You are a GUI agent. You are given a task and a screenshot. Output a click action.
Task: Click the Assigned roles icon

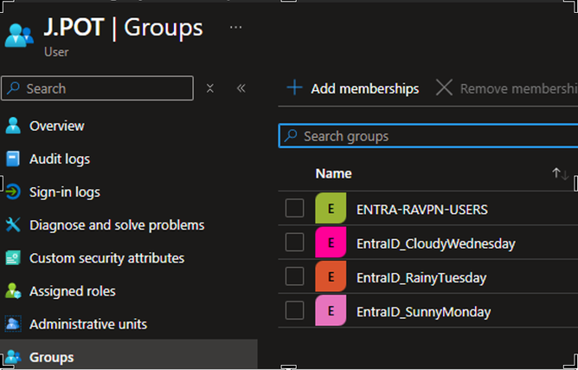tap(13, 291)
